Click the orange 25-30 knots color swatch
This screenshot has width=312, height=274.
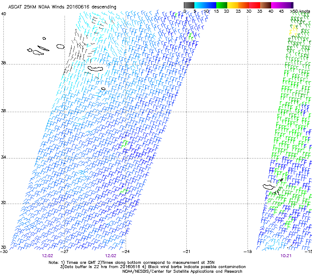click(244, 5)
